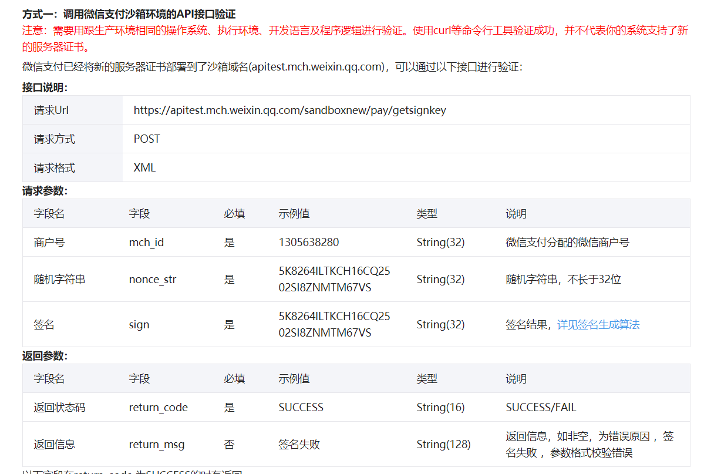Viewport: 704px width, 474px height.
Task: Click the return_msg field name
Action: pos(157,445)
